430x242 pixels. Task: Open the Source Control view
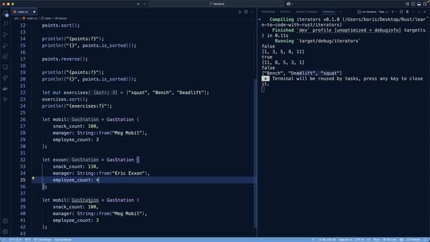[5, 35]
